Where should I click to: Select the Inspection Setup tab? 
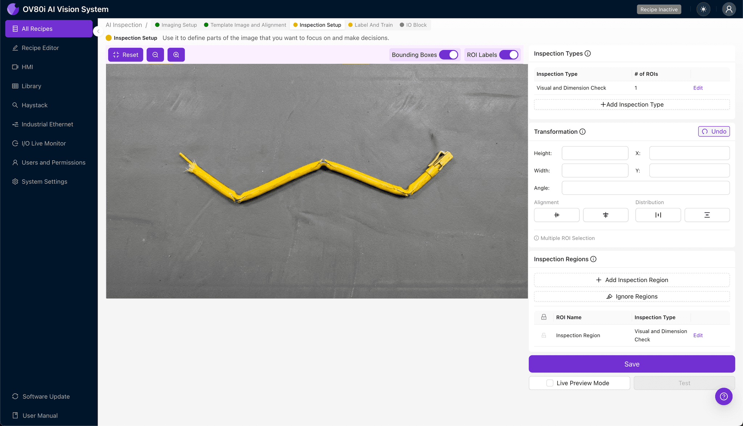pos(317,25)
